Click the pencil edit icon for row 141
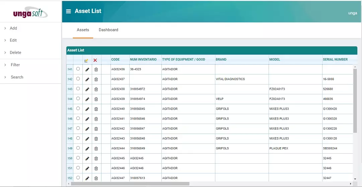Screen dimensions: 362x187 point(87,69)
